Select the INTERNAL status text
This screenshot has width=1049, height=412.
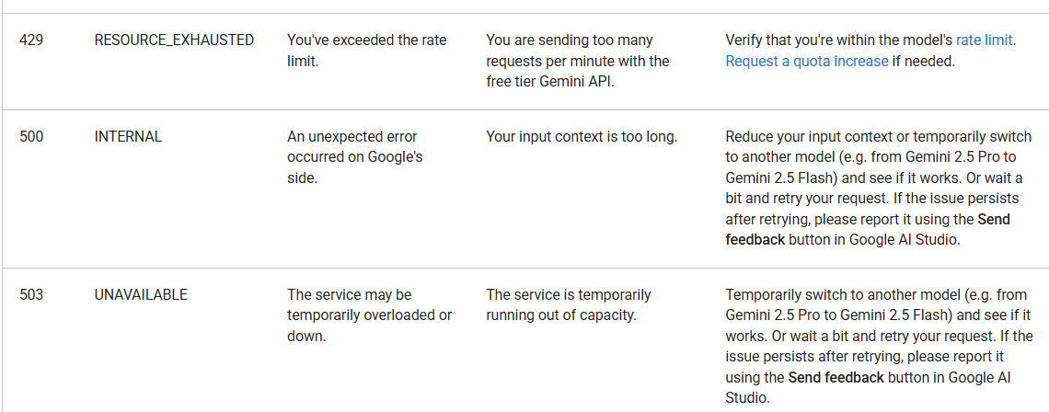click(128, 136)
